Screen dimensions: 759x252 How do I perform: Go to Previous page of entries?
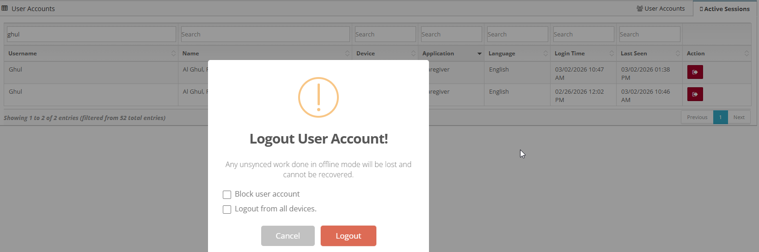tap(697, 117)
